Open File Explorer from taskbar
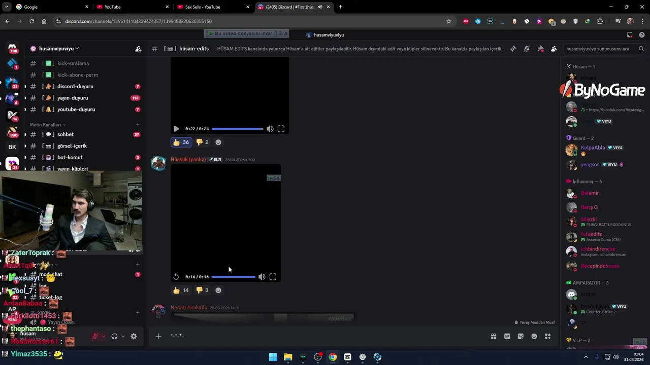Screen dimensions: 650x365 click(x=288, y=357)
